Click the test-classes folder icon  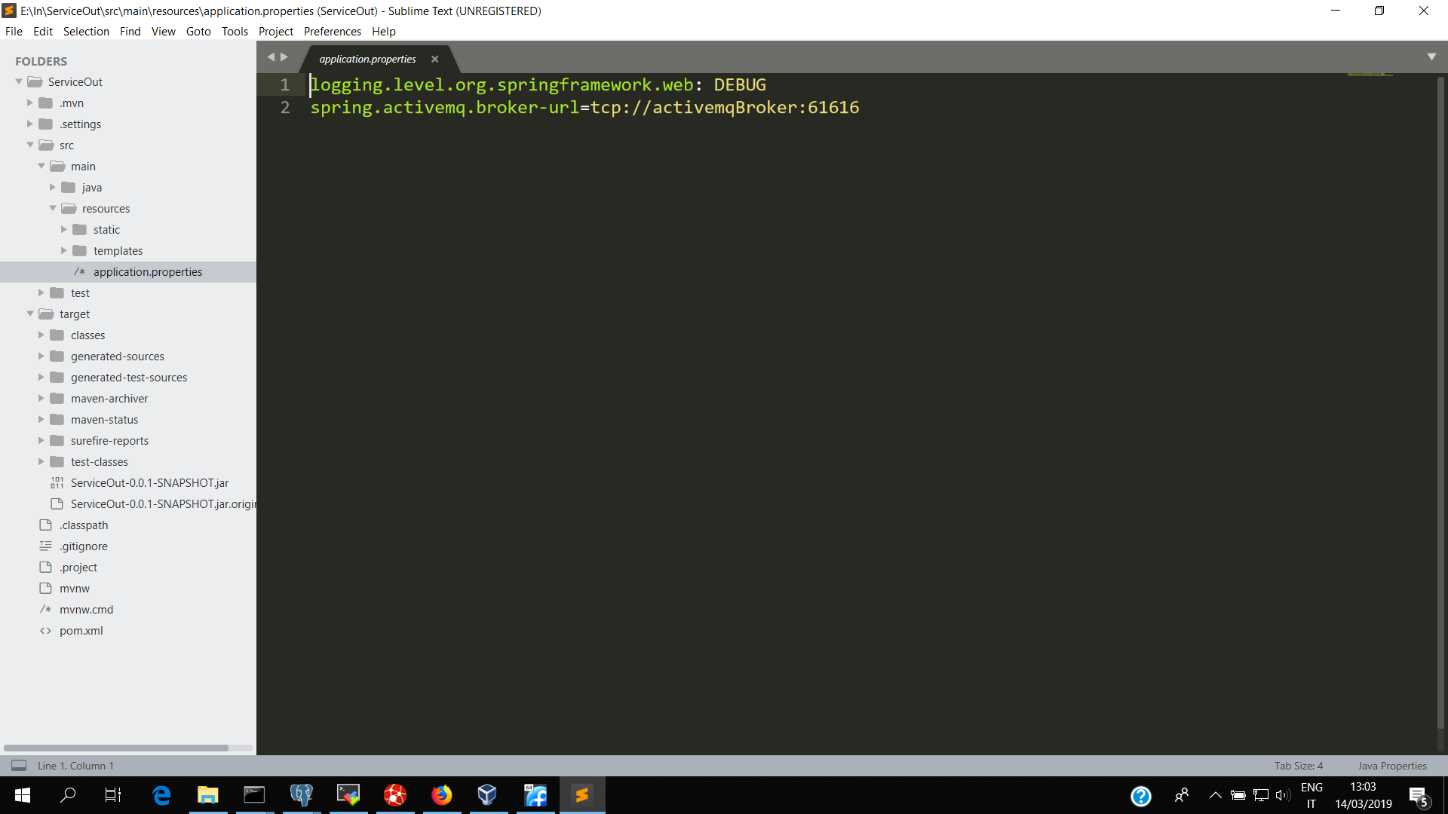coord(57,461)
